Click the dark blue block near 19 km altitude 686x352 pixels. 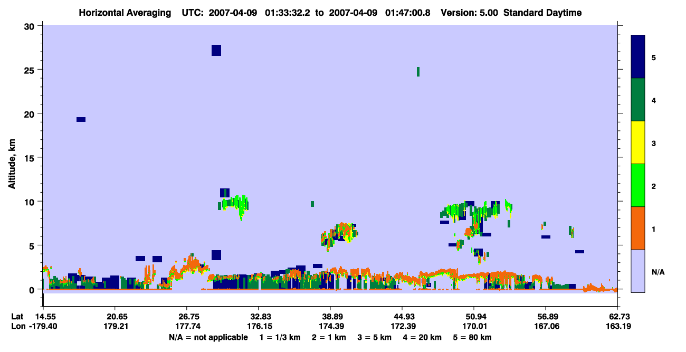click(81, 119)
